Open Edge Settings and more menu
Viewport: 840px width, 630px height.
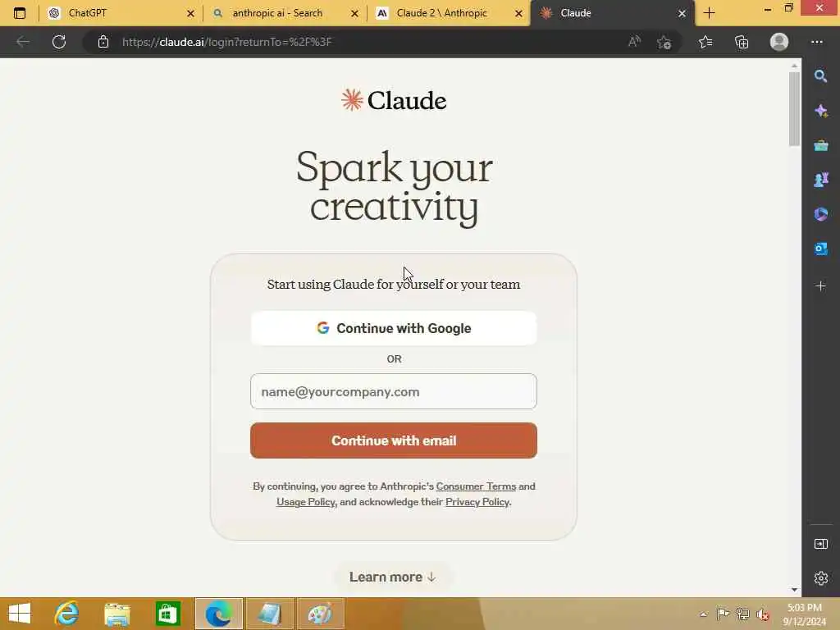tap(816, 42)
